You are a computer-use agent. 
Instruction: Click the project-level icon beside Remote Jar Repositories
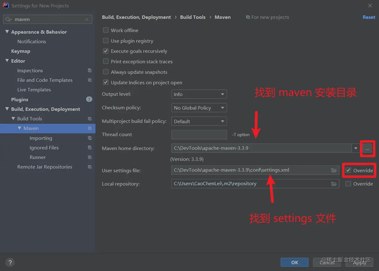click(90, 167)
